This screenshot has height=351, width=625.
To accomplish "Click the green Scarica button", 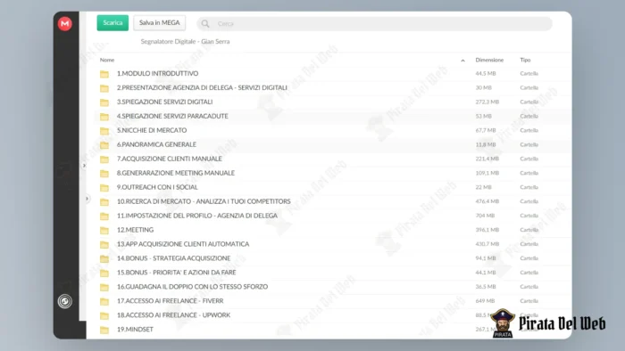I will 112,22.
